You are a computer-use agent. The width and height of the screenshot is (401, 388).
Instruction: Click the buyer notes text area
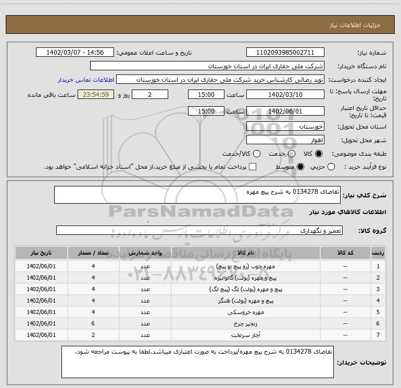pyautogui.click(x=197, y=362)
